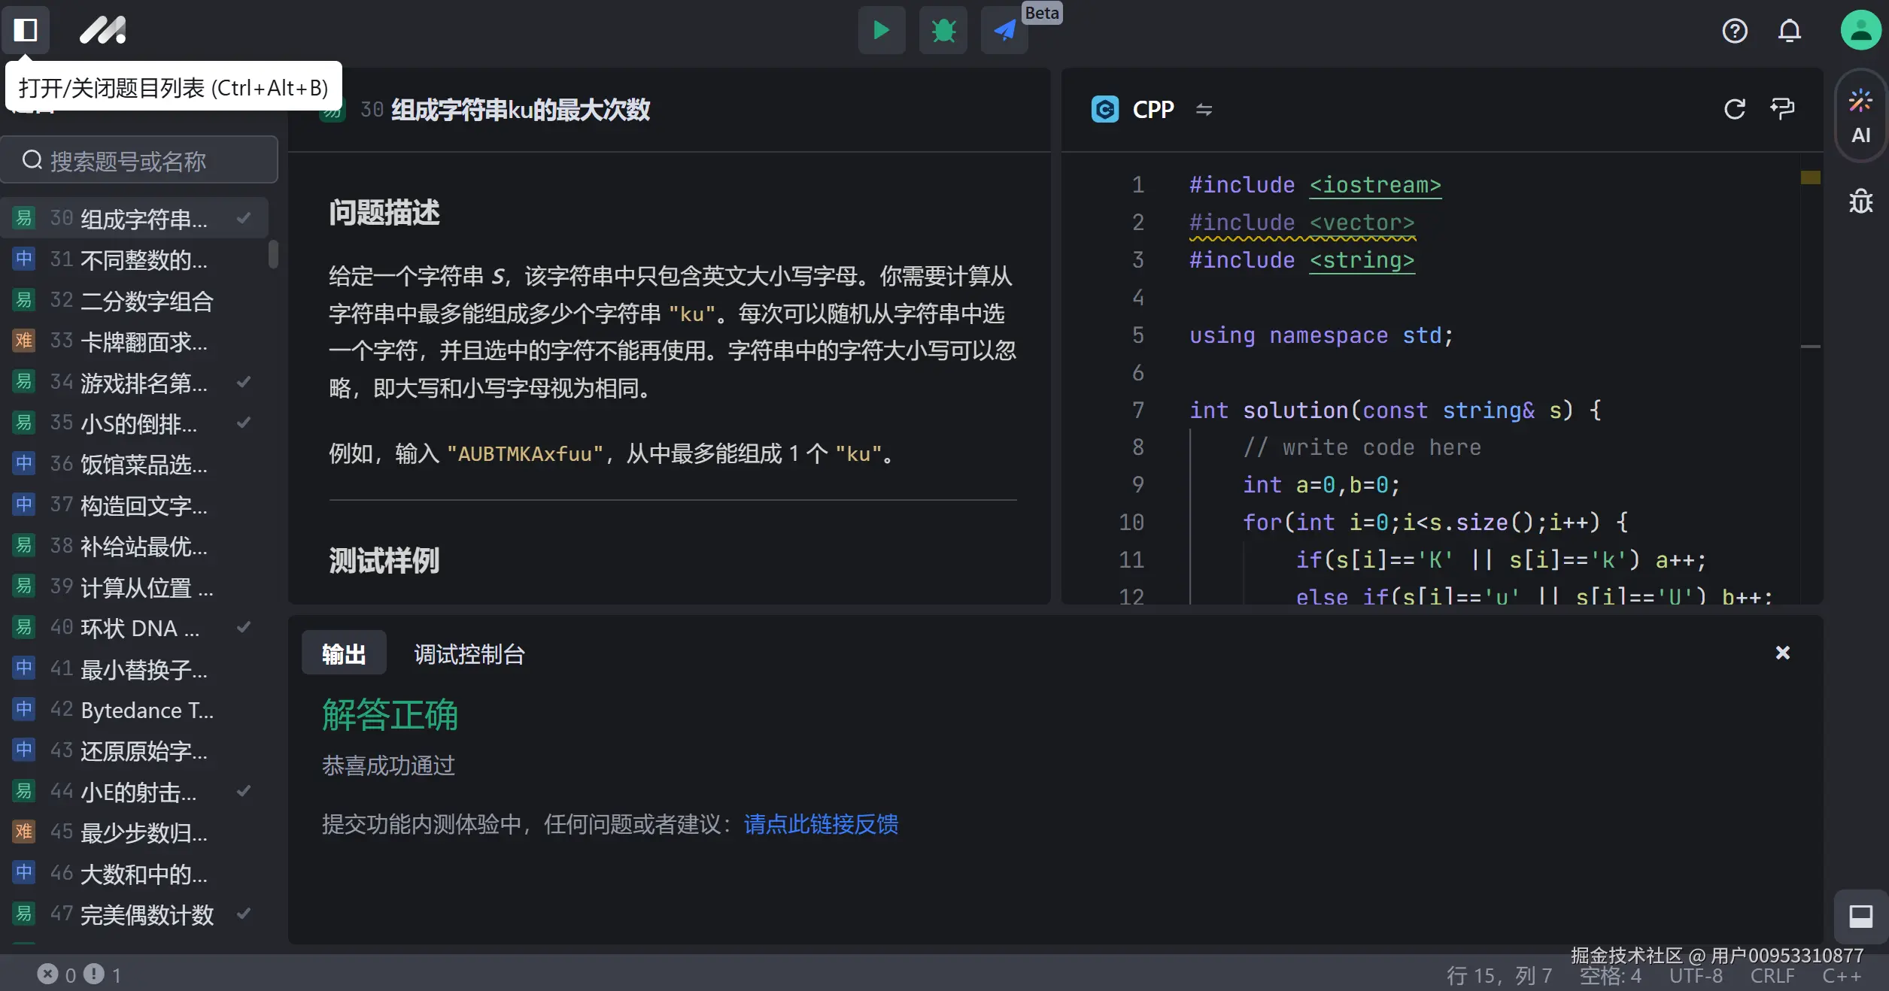Image resolution: width=1889 pixels, height=991 pixels.
Task: Change indentation via 空格: 4
Action: [x=1611, y=975]
